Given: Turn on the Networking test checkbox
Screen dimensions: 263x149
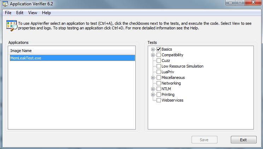Looking at the screenshot, I should pyautogui.click(x=159, y=83).
